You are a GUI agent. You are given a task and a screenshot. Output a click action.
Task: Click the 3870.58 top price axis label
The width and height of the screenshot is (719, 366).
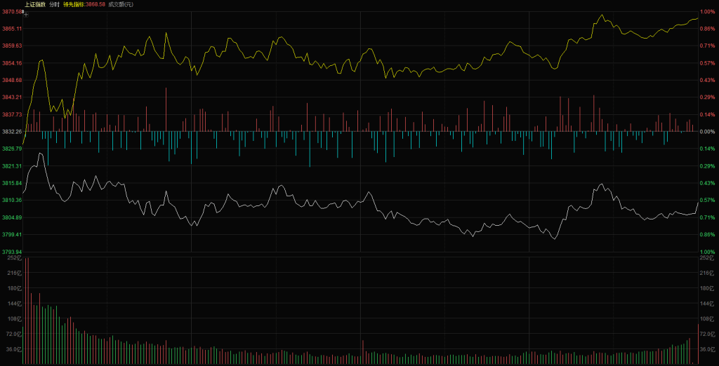coord(13,12)
